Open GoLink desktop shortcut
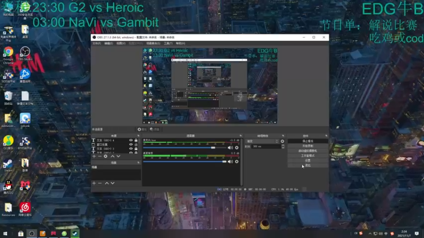The width and height of the screenshot is (424, 238). 25,121
